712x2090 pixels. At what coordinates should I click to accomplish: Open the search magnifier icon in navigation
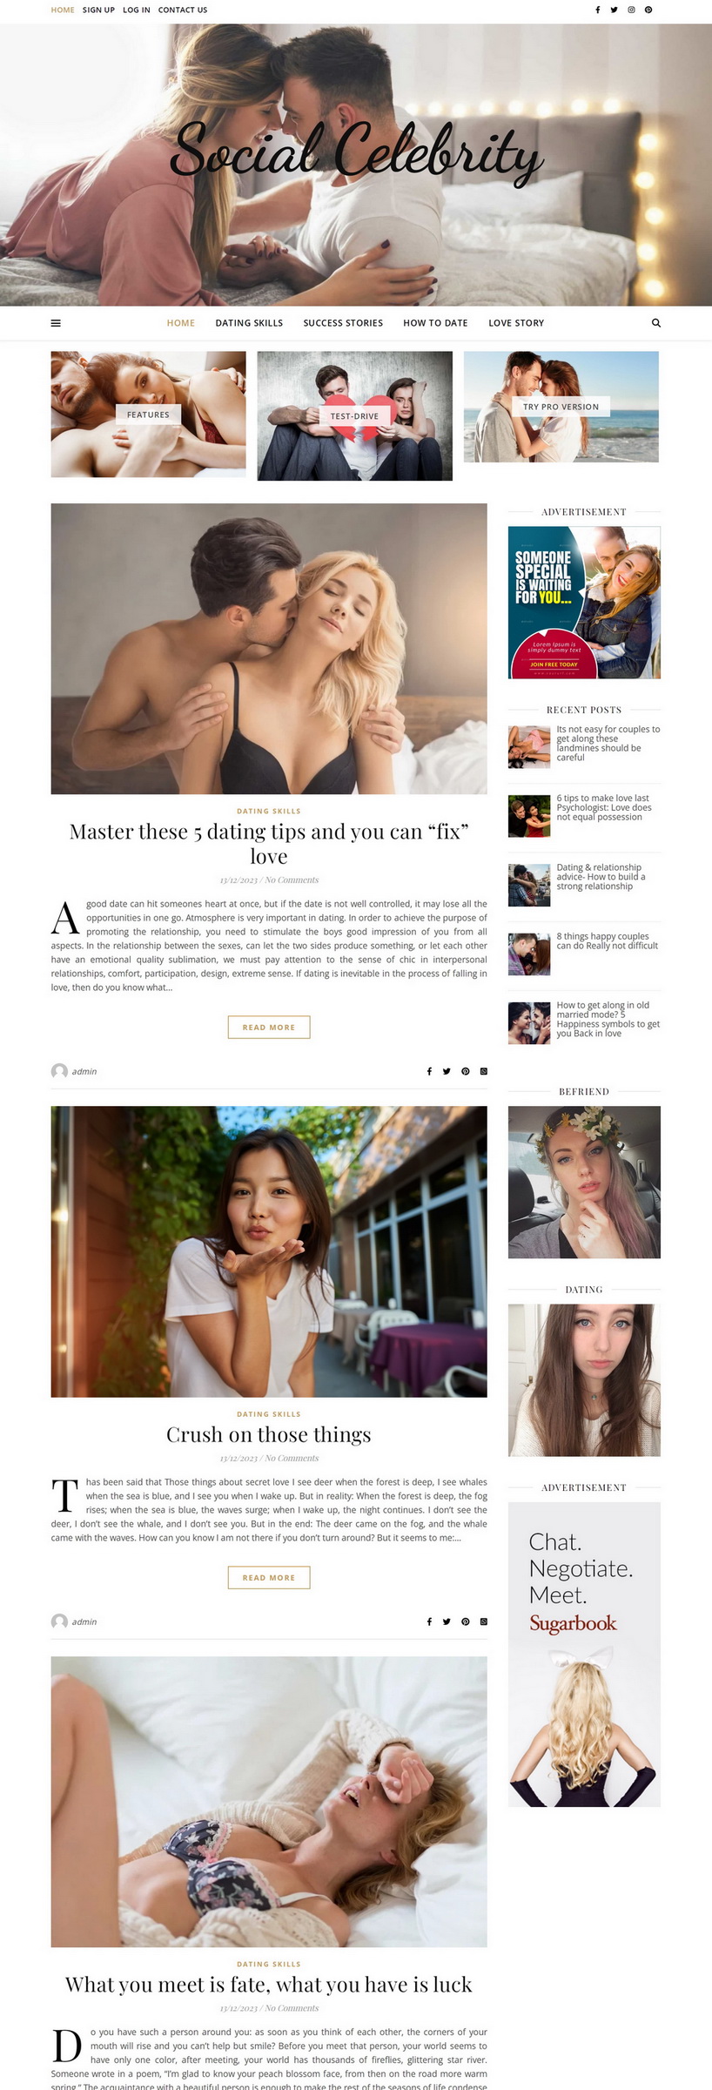(656, 323)
